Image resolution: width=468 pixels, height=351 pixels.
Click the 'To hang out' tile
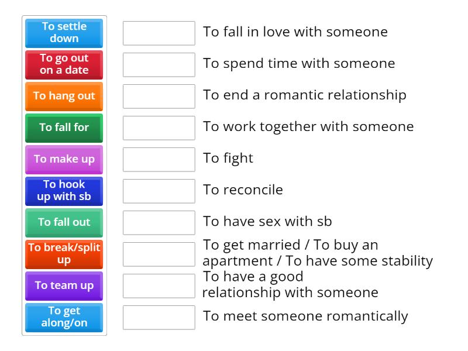(x=64, y=96)
